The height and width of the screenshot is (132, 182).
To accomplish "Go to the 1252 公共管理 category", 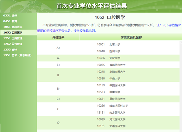I will [x=13, y=44].
